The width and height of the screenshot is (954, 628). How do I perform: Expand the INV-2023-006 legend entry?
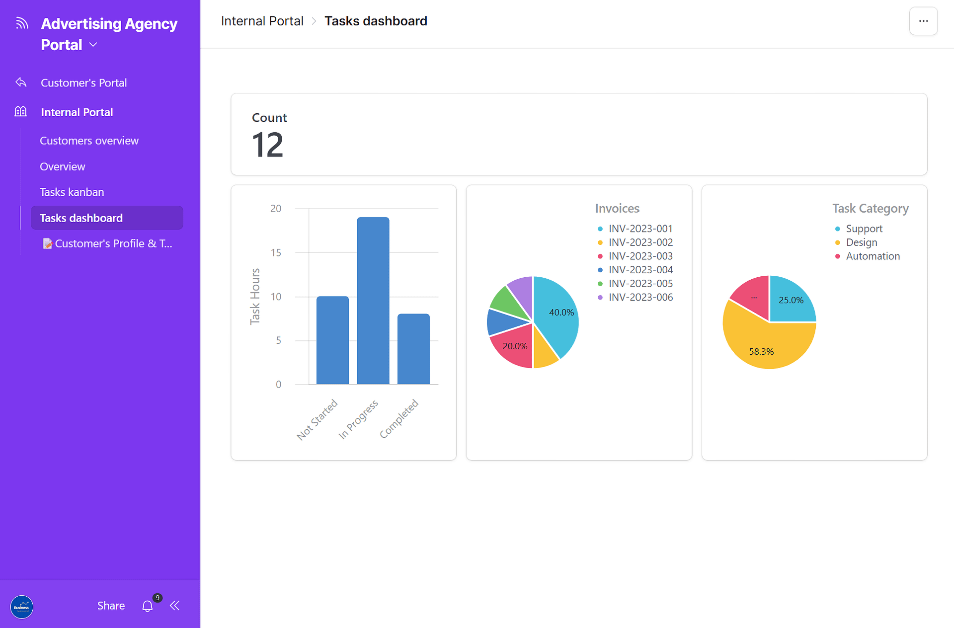tap(640, 297)
